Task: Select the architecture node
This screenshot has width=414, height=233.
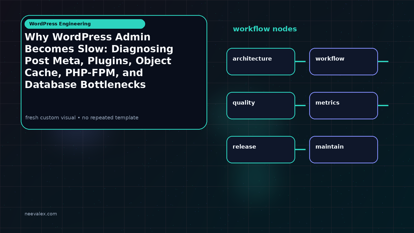Action: 261,62
